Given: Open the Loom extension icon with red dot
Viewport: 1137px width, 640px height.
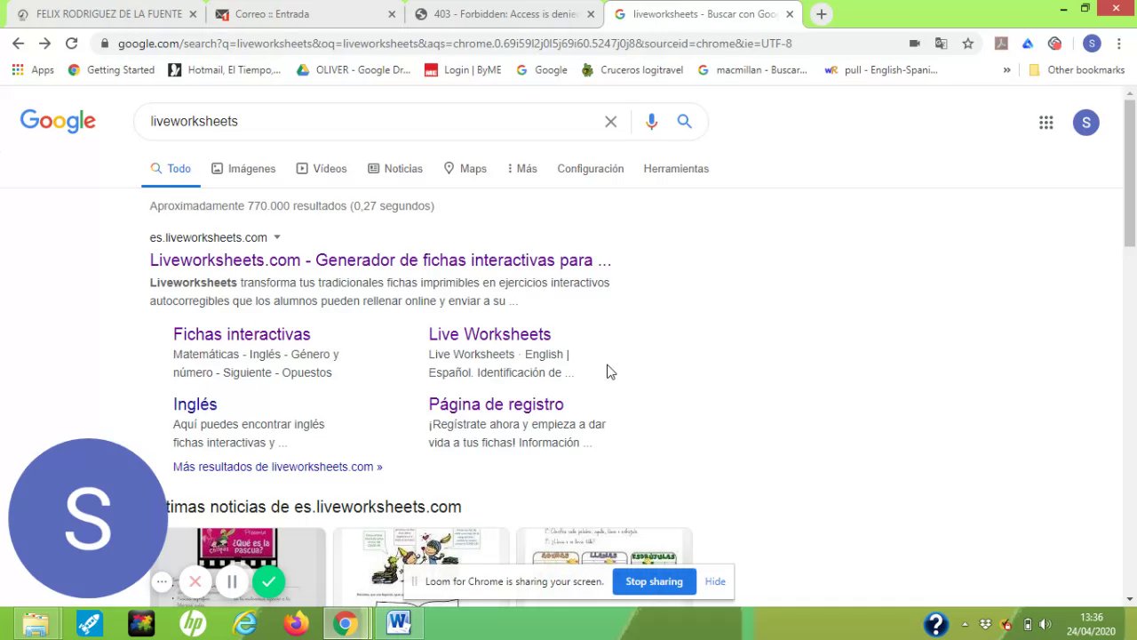Looking at the screenshot, I should pyautogui.click(x=1054, y=43).
